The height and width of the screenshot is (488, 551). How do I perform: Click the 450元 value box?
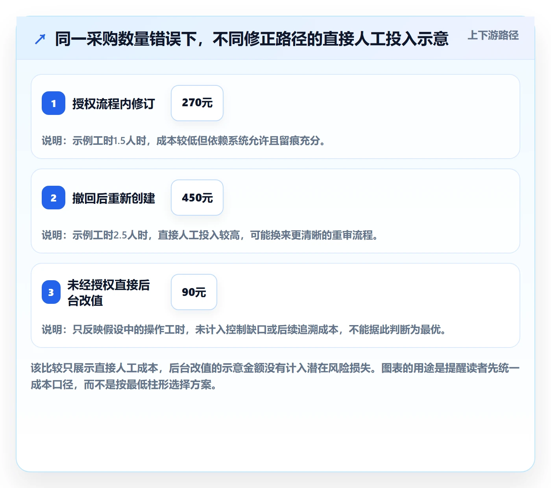tap(197, 198)
